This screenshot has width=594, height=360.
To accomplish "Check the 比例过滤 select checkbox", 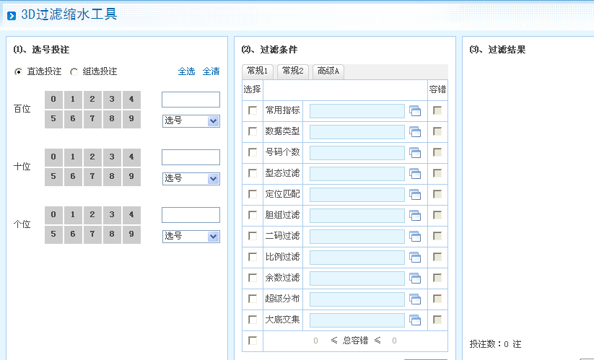I will [253, 257].
